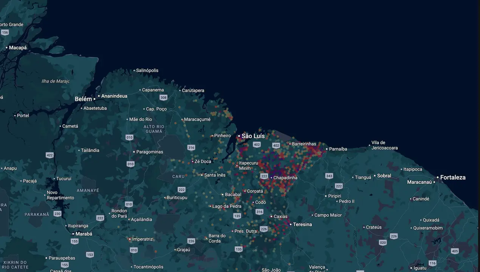Select the 020 route shield

coord(383,243)
